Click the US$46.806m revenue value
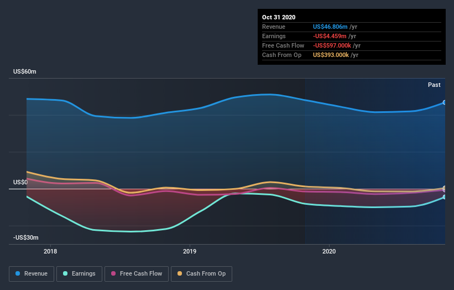The image size is (454, 290). [x=330, y=27]
